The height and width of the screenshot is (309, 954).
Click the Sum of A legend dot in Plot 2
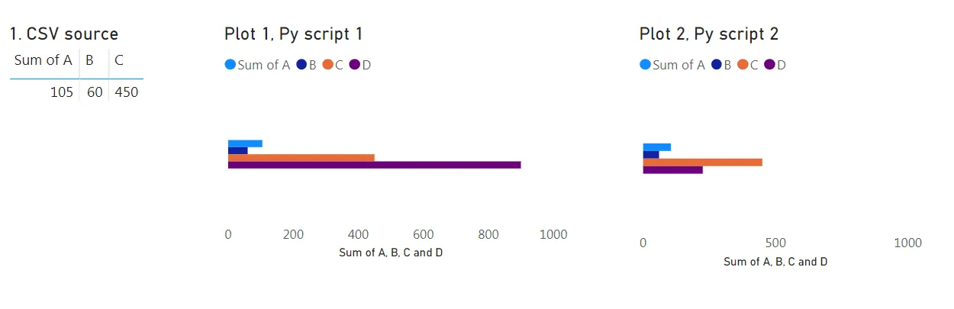646,65
